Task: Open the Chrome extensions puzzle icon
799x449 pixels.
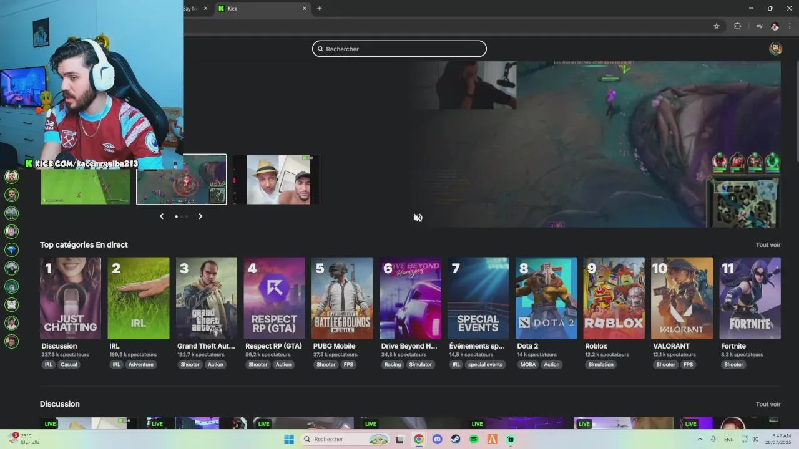Action: 737,26
